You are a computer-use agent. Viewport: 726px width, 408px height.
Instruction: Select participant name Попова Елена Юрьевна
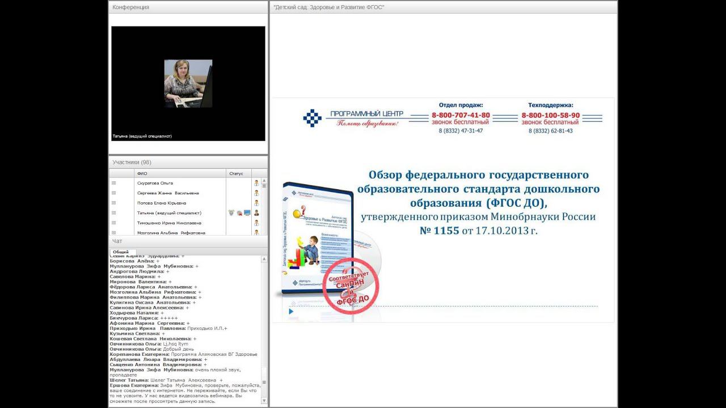[162, 203]
